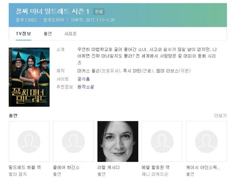
Task: Click the 꼴찌 마녀 밀드레드 poster image
Action: click(29, 77)
